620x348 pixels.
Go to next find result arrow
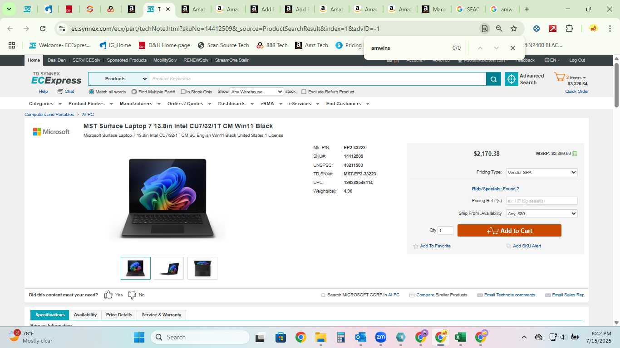tap(496, 48)
